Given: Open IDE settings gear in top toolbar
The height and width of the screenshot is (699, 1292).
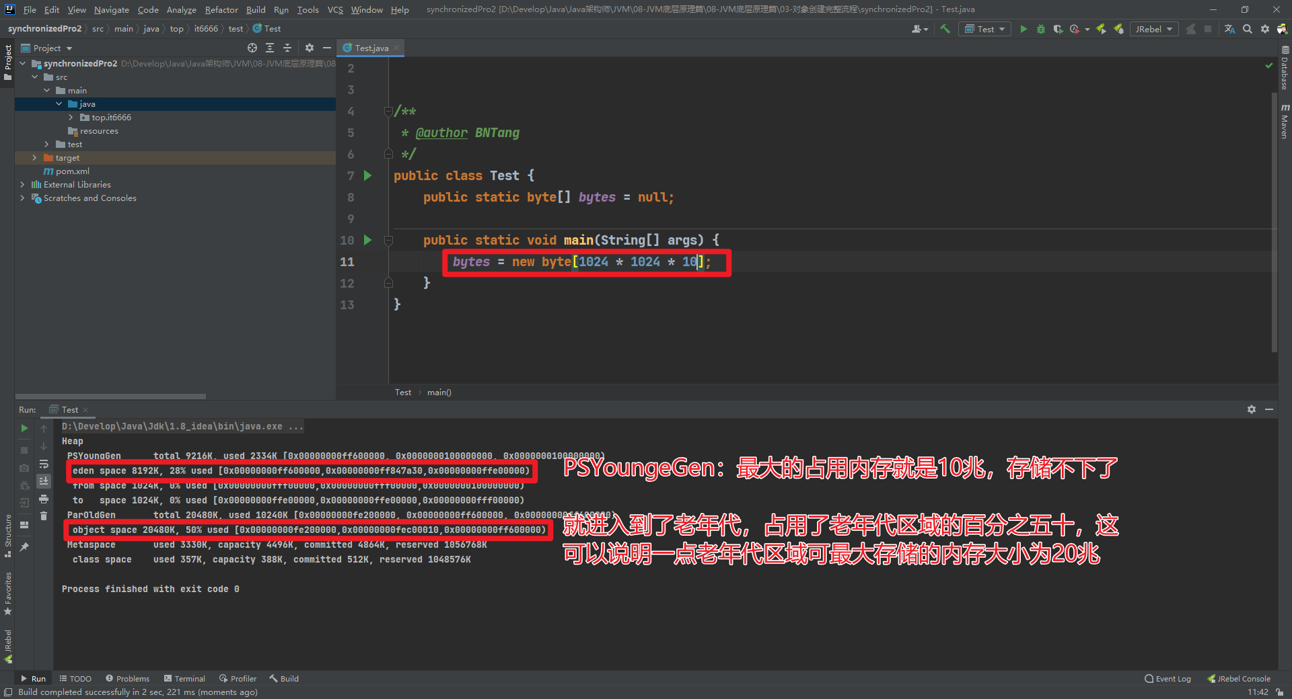Looking at the screenshot, I should [1265, 29].
